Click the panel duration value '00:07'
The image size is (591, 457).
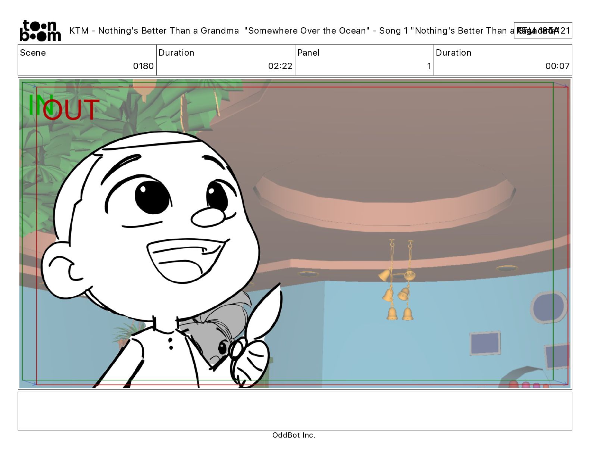point(557,66)
